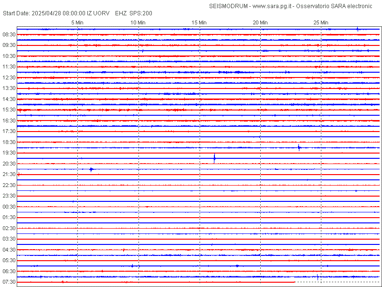Screen dimensions: 382x287
Task: Select the 23:30 time label
Action: tap(9, 196)
